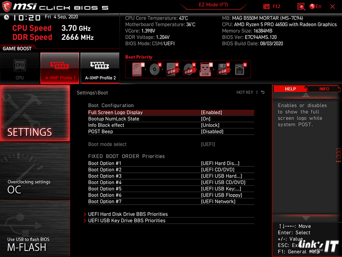
Task: Open the BIOS search magnifier icon
Action: (301, 6)
